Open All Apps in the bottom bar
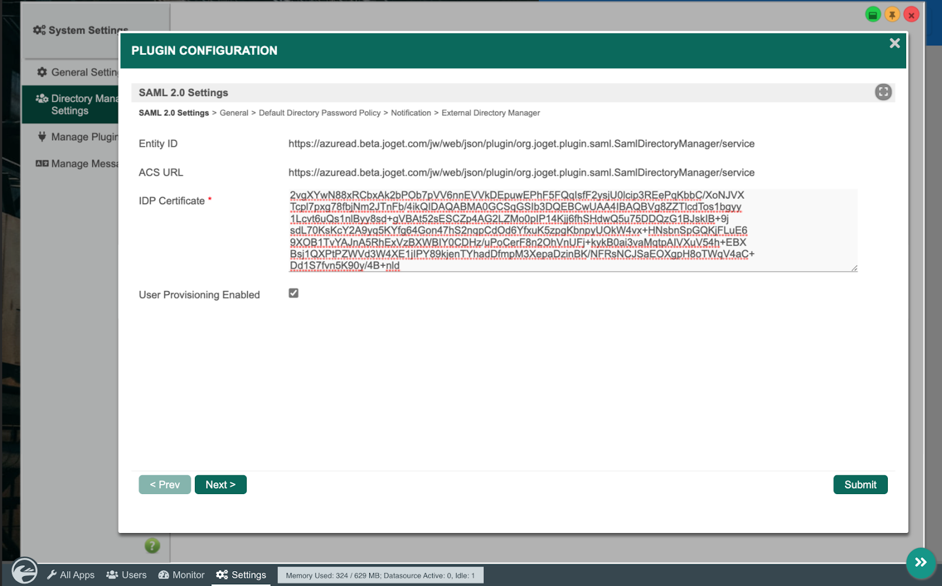942x586 pixels. pyautogui.click(x=71, y=575)
